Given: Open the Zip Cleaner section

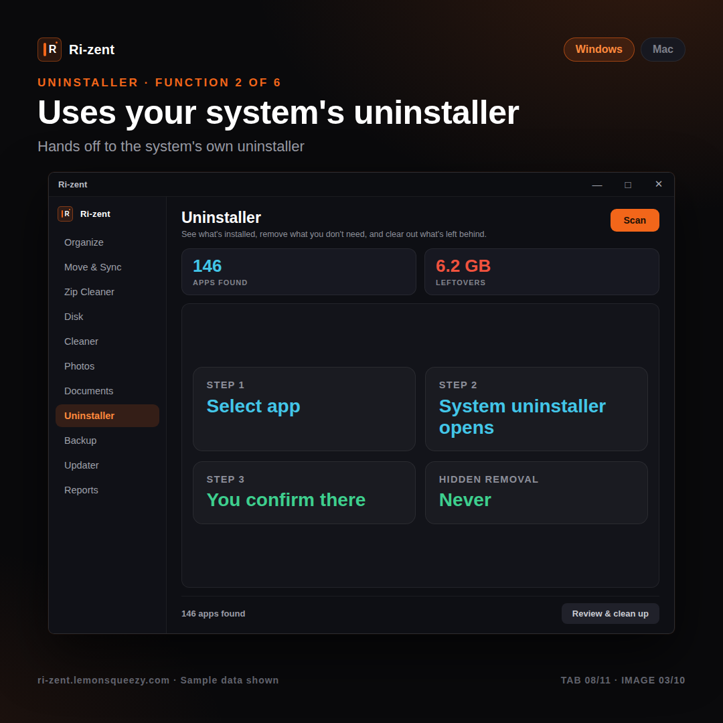Looking at the screenshot, I should (x=107, y=292).
